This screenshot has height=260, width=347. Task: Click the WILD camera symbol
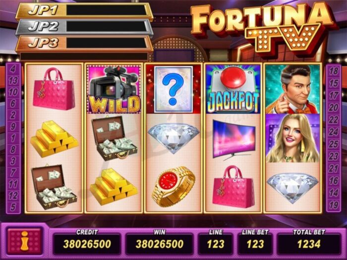tap(114, 89)
